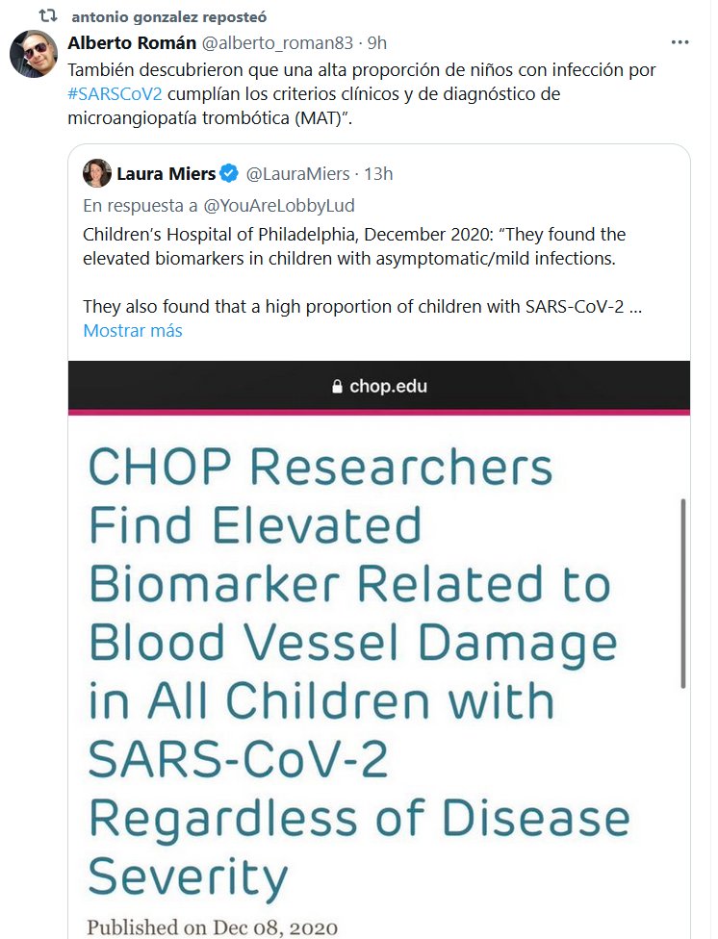Click the chop.edu address bar in the image
The height and width of the screenshot is (939, 718).
[388, 387]
